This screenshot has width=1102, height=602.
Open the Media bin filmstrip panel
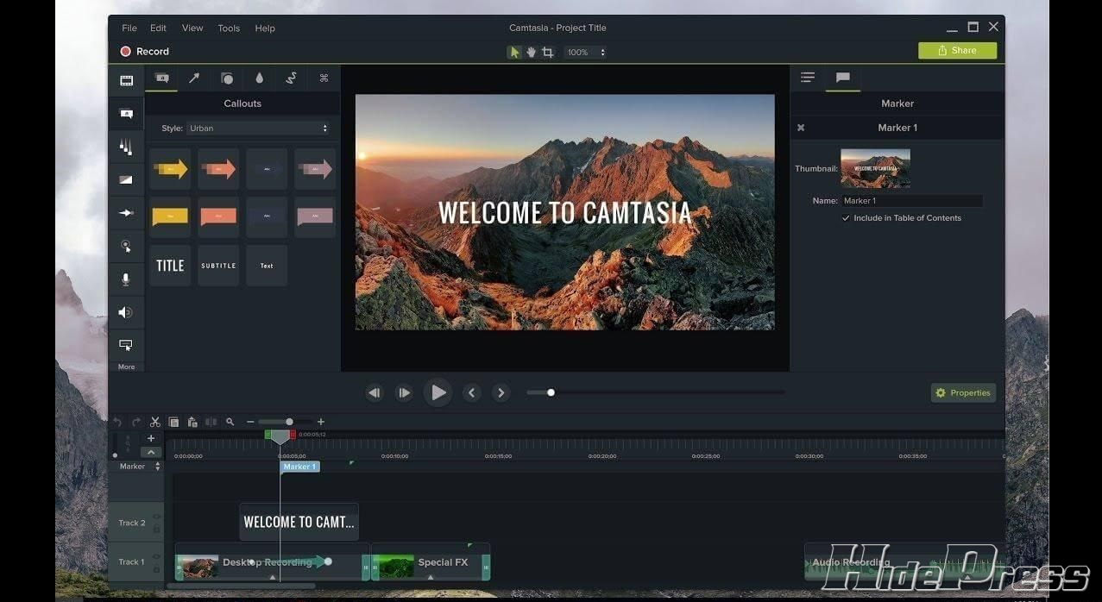pos(126,81)
